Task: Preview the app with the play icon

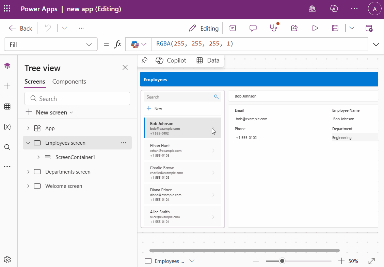Action: [x=315, y=28]
